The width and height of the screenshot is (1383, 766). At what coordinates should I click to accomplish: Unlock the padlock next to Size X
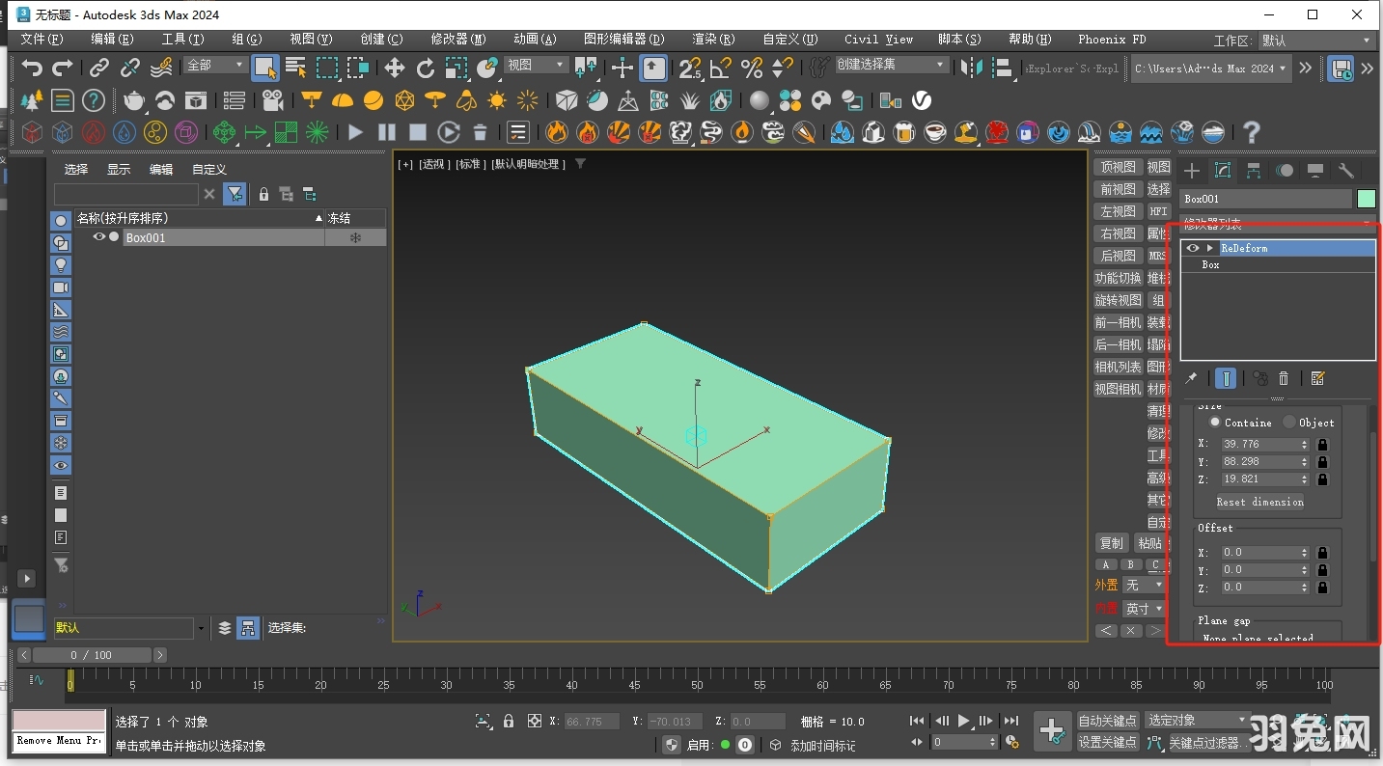tap(1322, 445)
